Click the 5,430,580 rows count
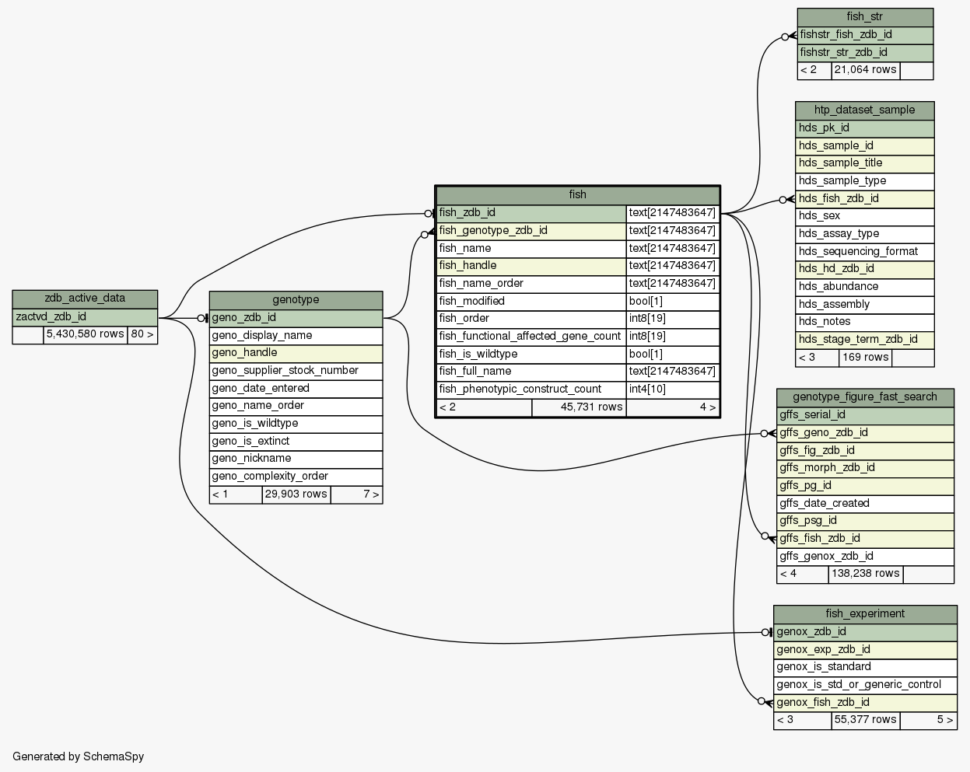This screenshot has width=970, height=772. pyautogui.click(x=85, y=335)
